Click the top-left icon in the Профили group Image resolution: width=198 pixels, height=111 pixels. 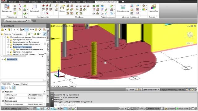68,6
